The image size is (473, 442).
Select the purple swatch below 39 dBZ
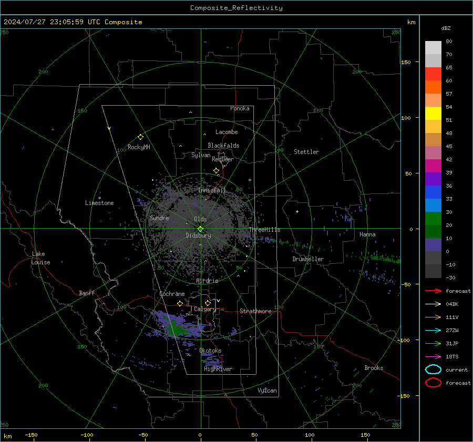[433, 179]
